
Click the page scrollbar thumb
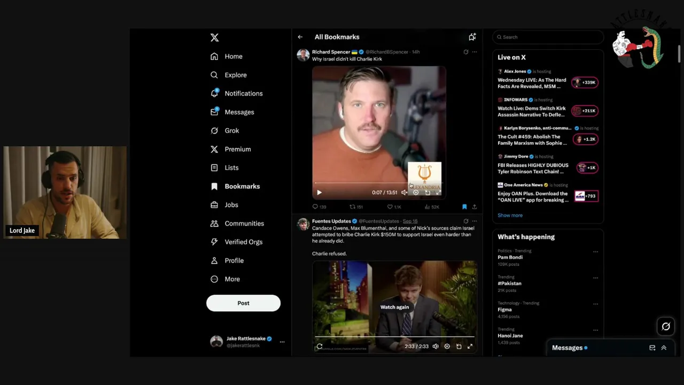pyautogui.click(x=680, y=53)
